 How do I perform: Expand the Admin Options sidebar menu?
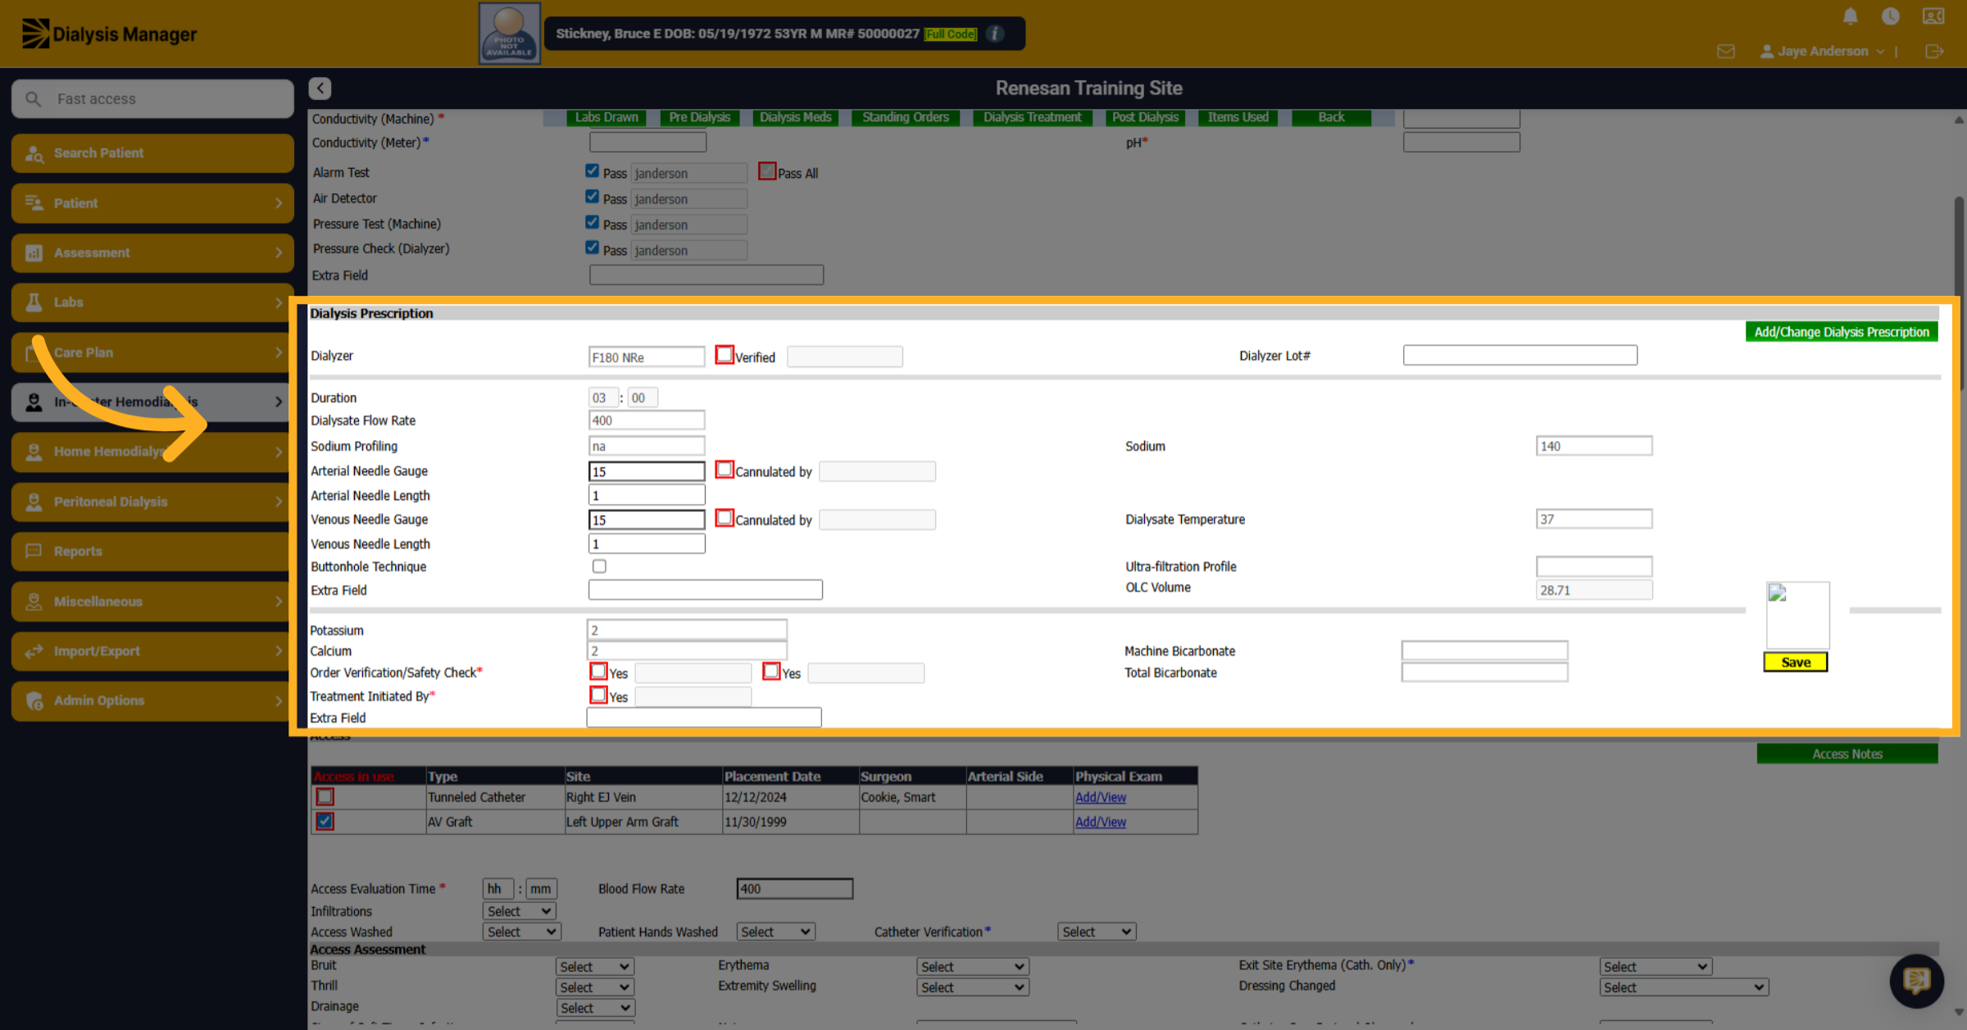(152, 701)
